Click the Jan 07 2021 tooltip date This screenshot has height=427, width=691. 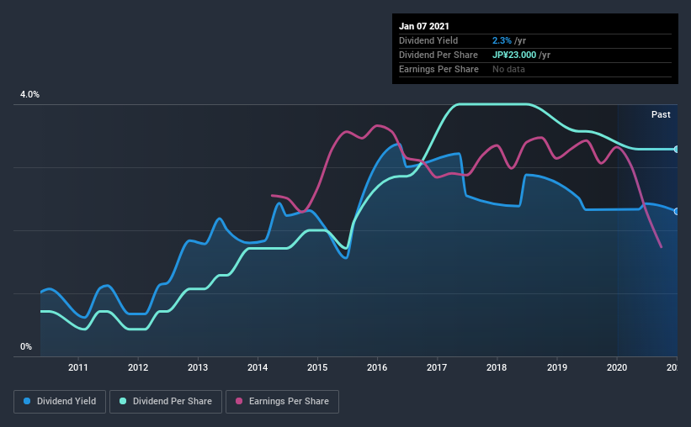click(x=424, y=26)
